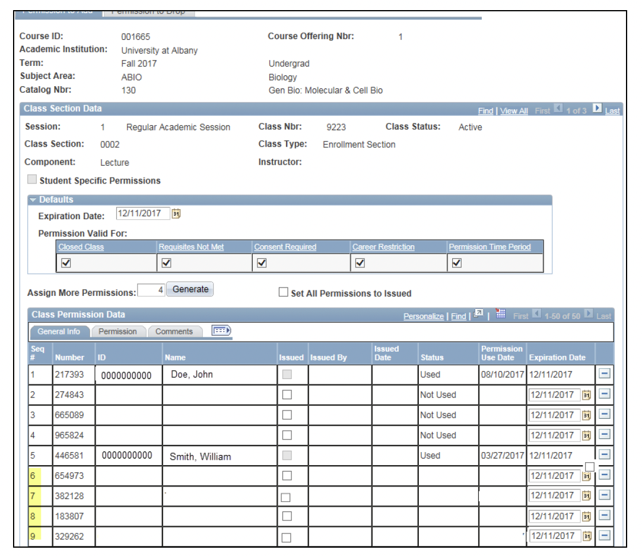Open Personalize link in Class Permission Data
Screen dimensions: 642x556
[423, 316]
